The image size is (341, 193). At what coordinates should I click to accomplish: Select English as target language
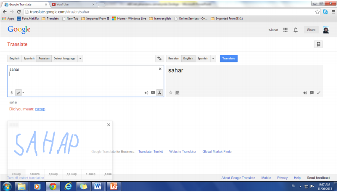coord(188,59)
